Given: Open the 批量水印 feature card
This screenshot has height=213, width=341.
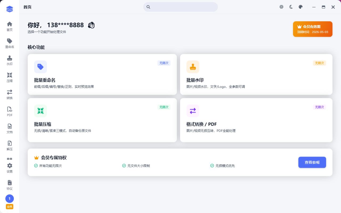Looking at the screenshot, I should (256, 75).
